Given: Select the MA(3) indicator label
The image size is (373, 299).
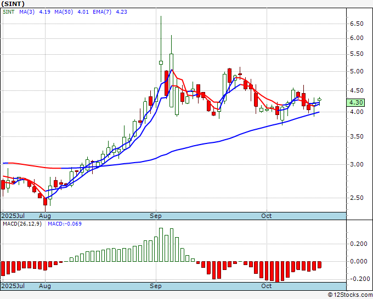Looking at the screenshot, I should (x=27, y=12).
